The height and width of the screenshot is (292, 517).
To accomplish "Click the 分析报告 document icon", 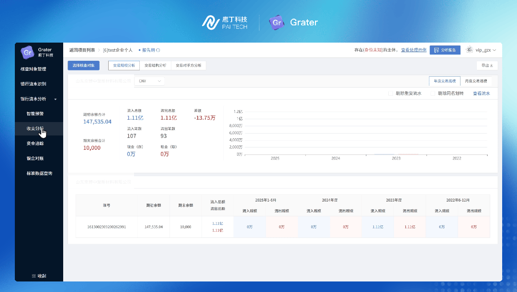I will [x=435, y=50].
